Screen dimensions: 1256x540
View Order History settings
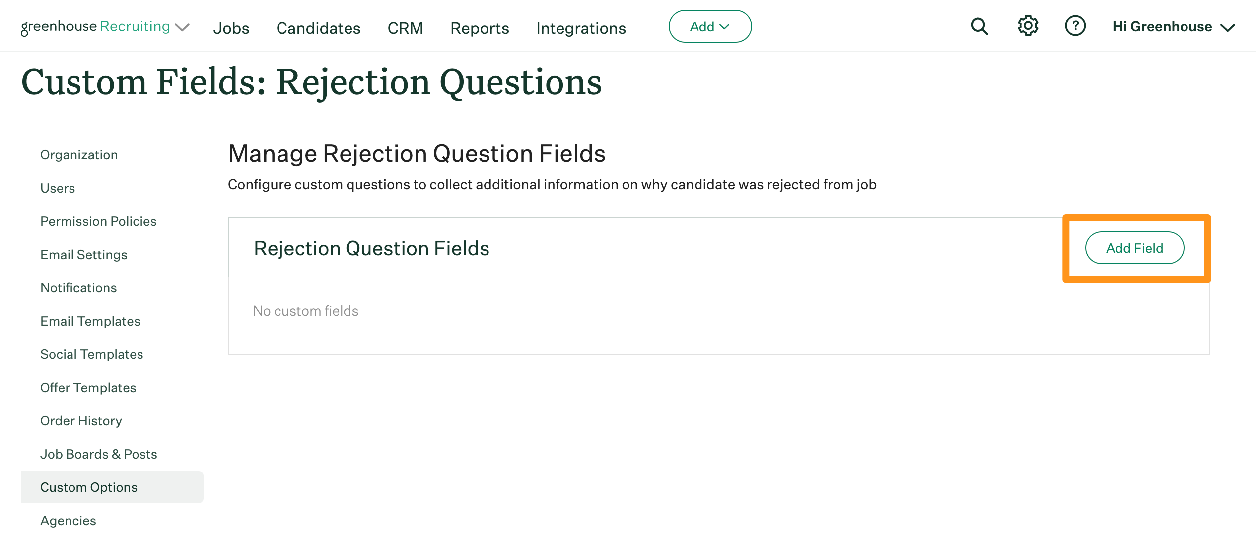tap(81, 420)
